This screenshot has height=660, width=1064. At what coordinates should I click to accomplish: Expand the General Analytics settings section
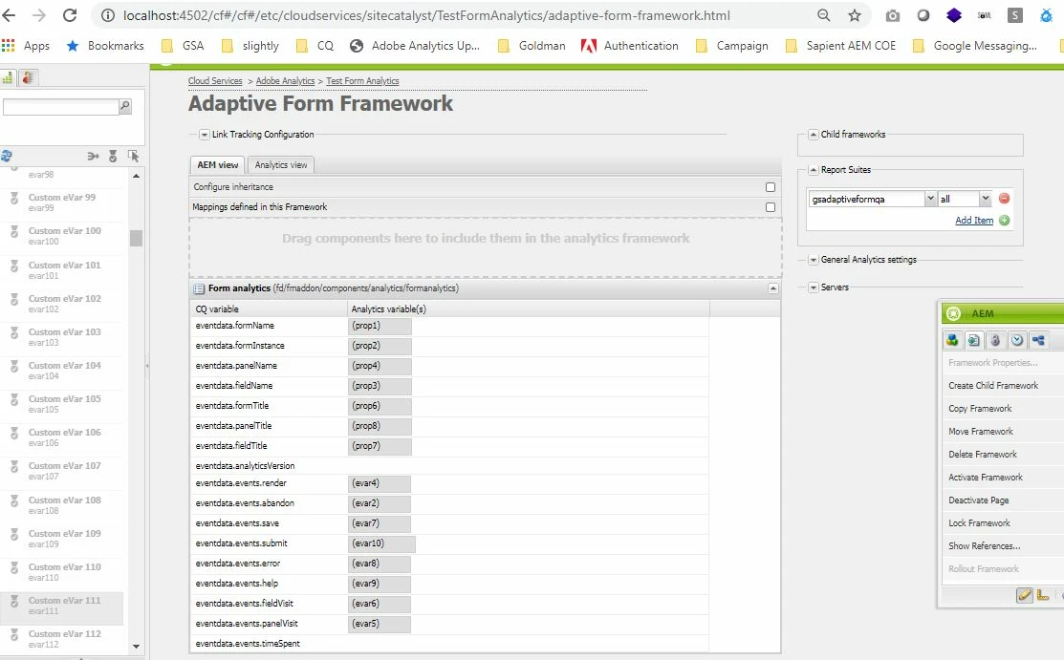[x=813, y=260]
